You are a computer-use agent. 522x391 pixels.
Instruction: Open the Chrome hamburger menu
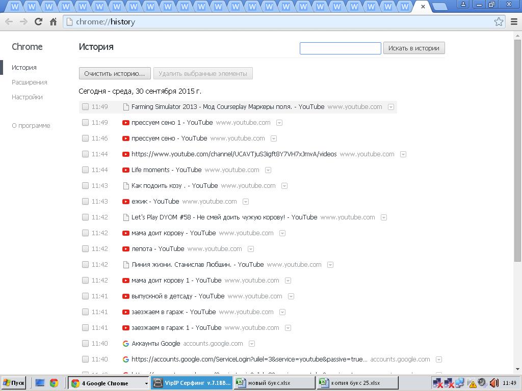click(514, 21)
